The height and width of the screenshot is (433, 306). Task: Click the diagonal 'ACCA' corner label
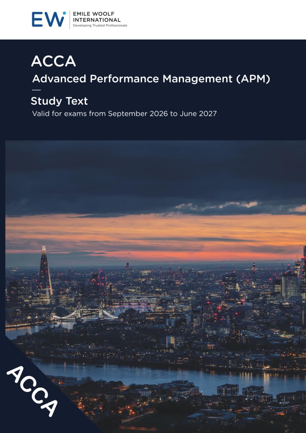point(32,391)
